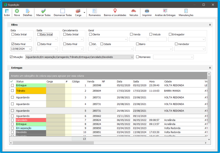Open the Carga dropdown arrow
This screenshot has width=220, height=153.
coord(84,13)
